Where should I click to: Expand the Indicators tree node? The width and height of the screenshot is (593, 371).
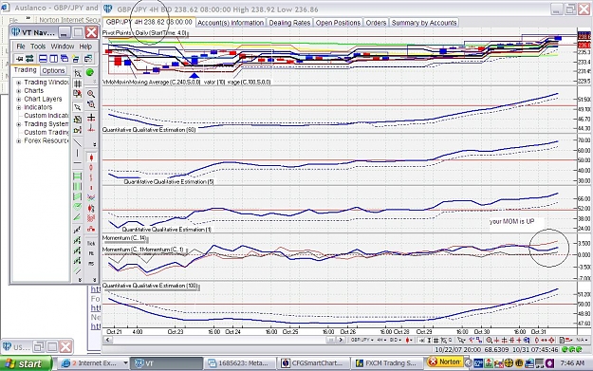tap(19, 107)
